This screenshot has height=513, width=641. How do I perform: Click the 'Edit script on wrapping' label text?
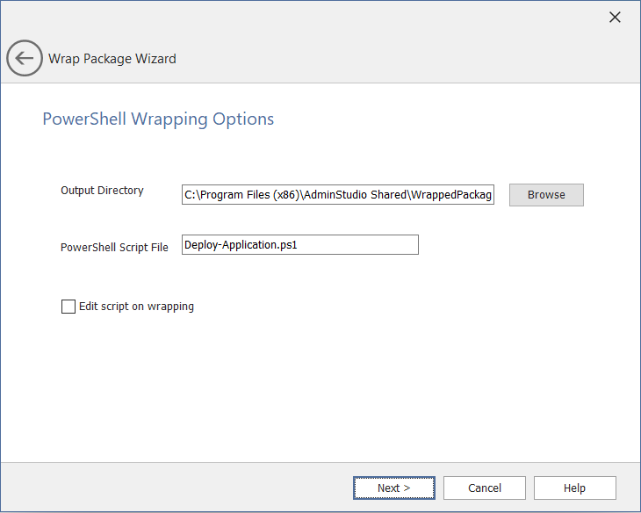136,307
